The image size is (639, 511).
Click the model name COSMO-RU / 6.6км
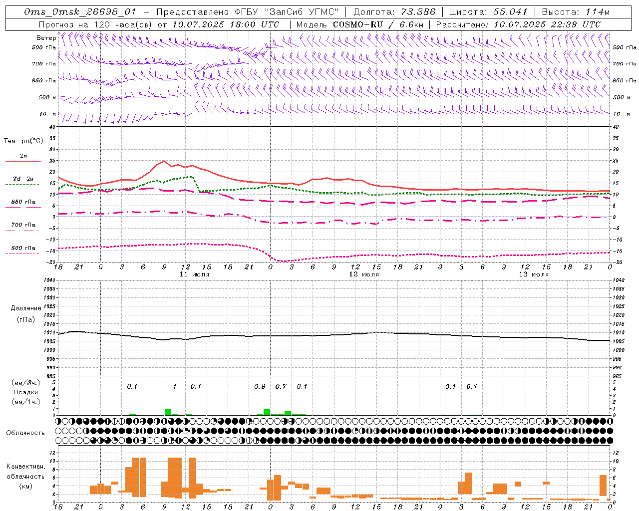point(378,24)
